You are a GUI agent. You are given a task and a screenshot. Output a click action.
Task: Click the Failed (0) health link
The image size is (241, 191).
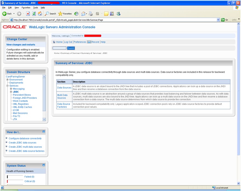29,177
